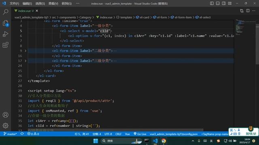Open Windows Start button
Viewport: 259px width, 145px height.
point(96,141)
